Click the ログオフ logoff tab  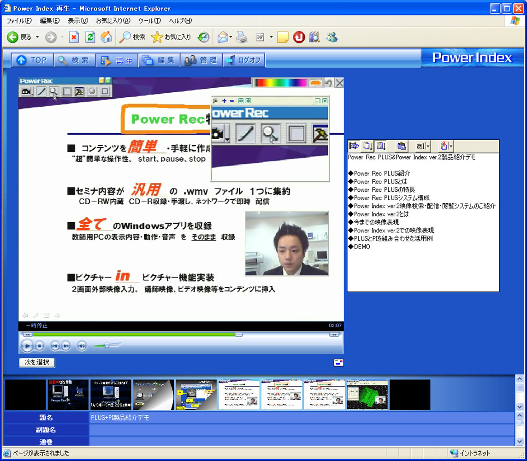pyautogui.click(x=243, y=60)
